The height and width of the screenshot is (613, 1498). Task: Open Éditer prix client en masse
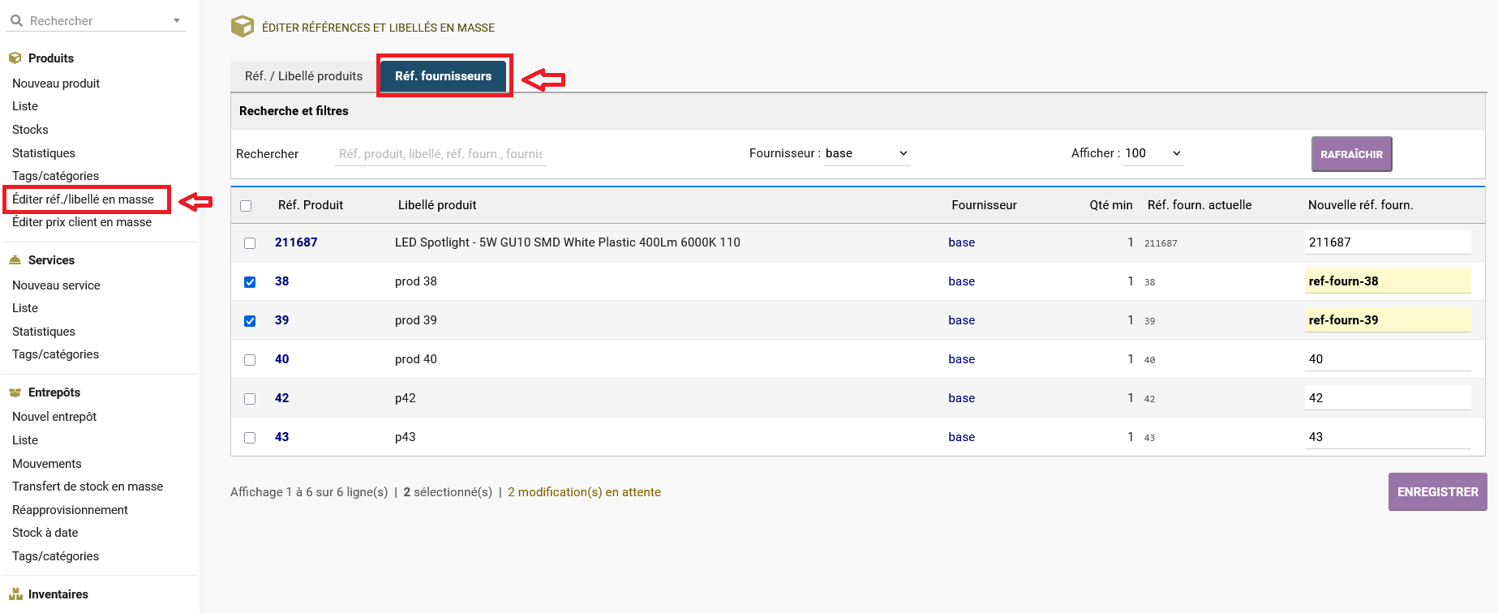[82, 222]
